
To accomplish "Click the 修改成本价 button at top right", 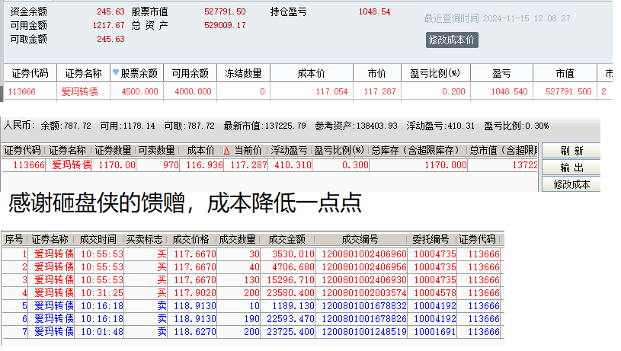I will tap(452, 40).
